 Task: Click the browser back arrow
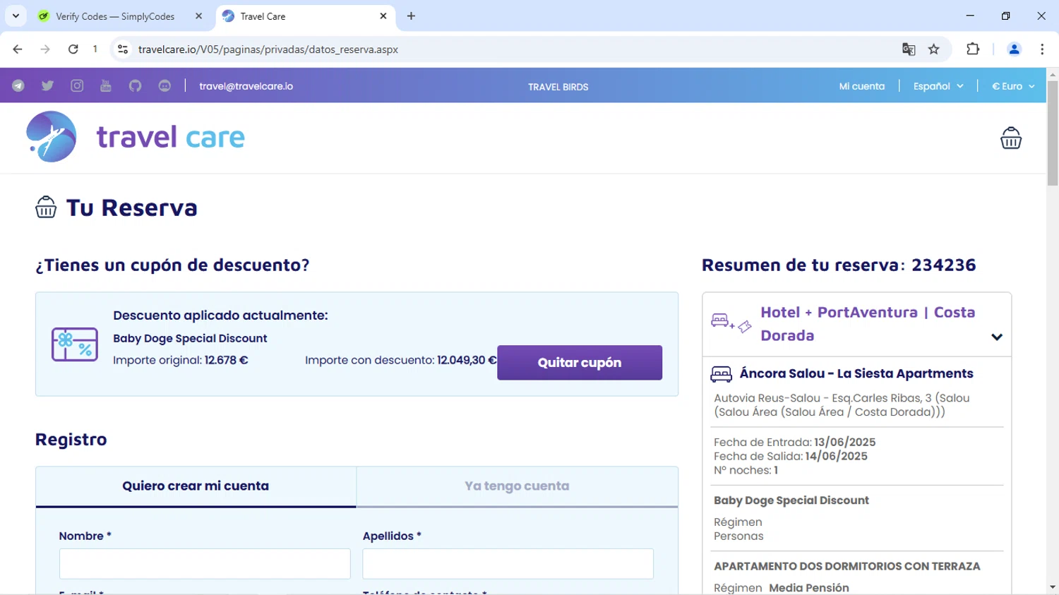18,49
